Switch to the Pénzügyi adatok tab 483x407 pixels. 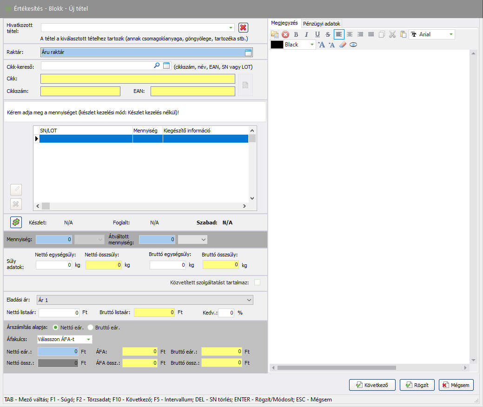pos(322,23)
